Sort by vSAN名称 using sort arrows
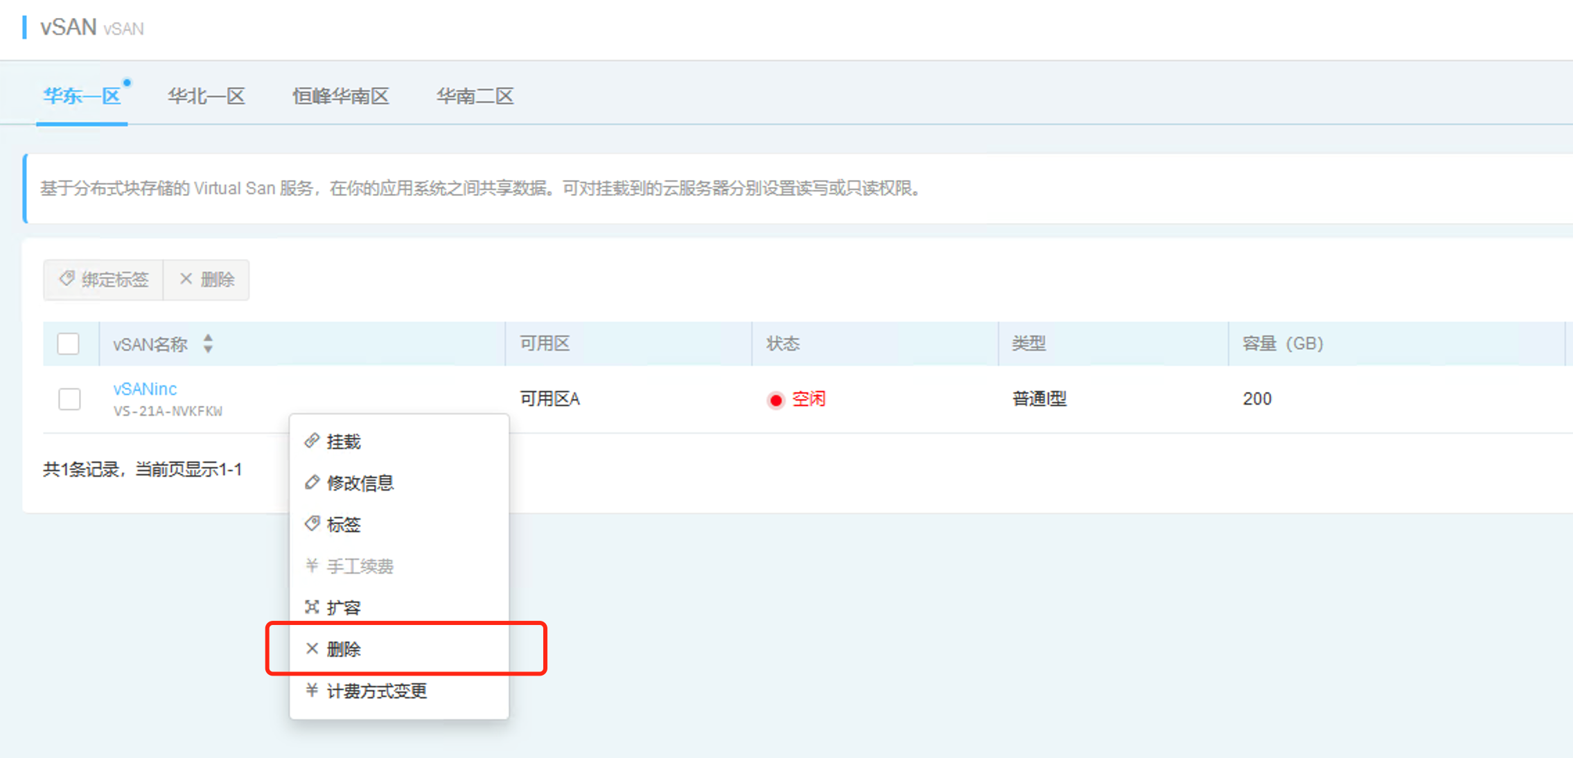The width and height of the screenshot is (1573, 758). click(208, 344)
